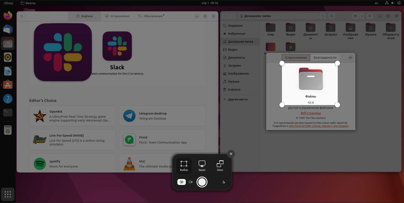
Task: Toggle show pointer in the screenshot panel
Action: tap(224, 182)
